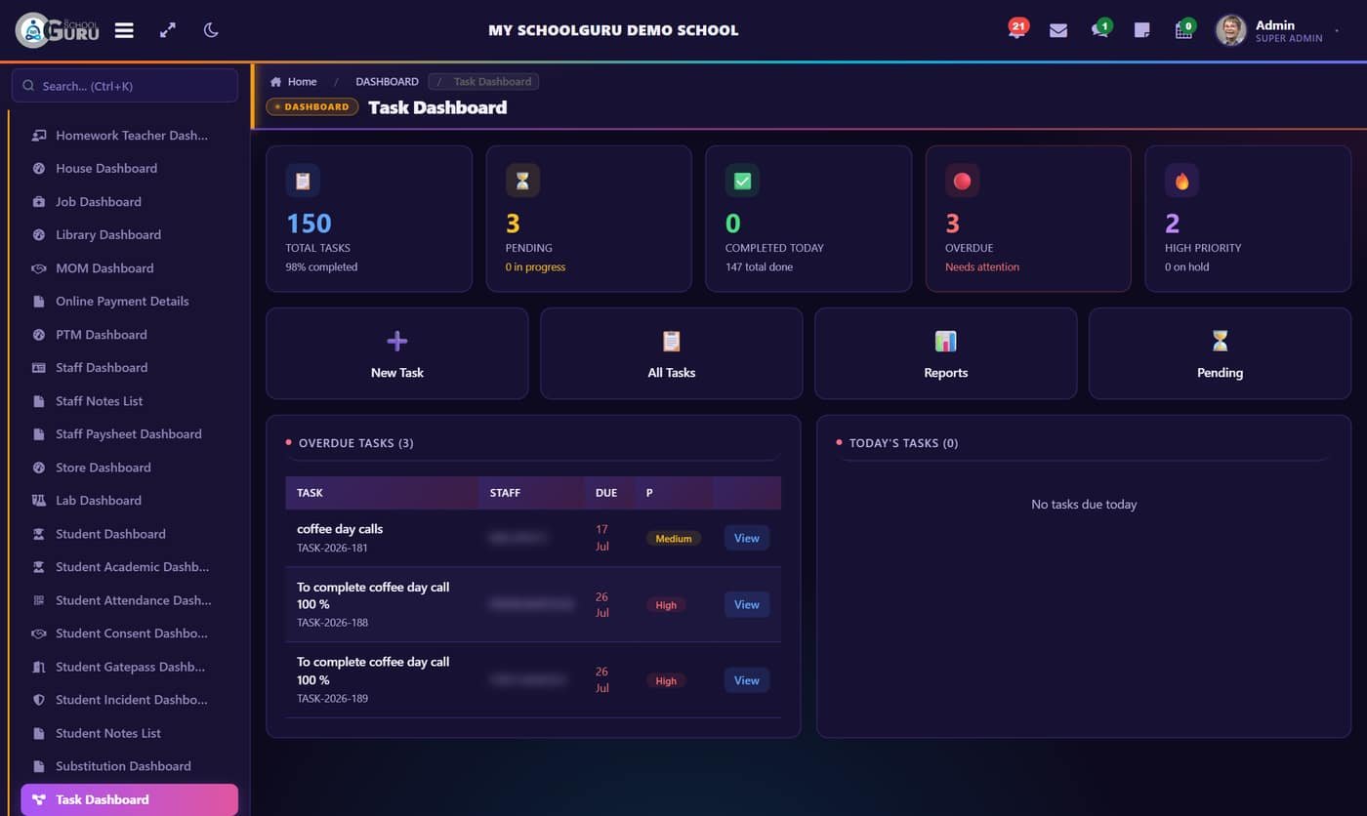Viewport: 1367px width, 816px height.
Task: Click the SchoolGuru logo
Action: coord(59,30)
